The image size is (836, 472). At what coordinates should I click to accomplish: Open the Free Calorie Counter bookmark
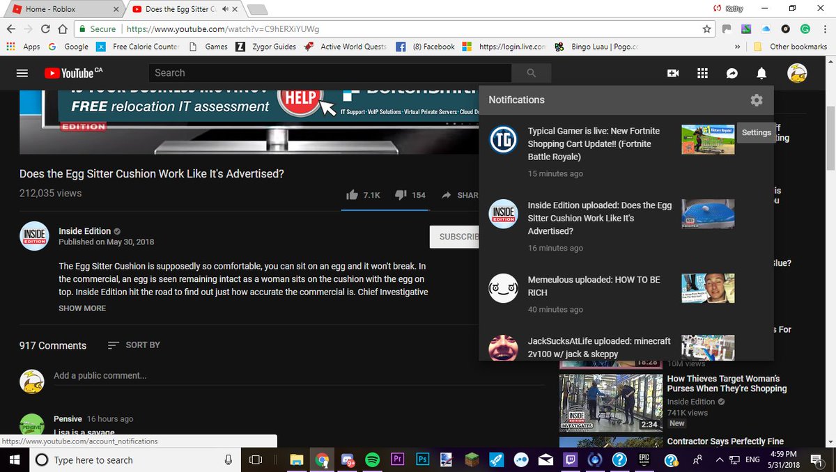(x=137, y=47)
